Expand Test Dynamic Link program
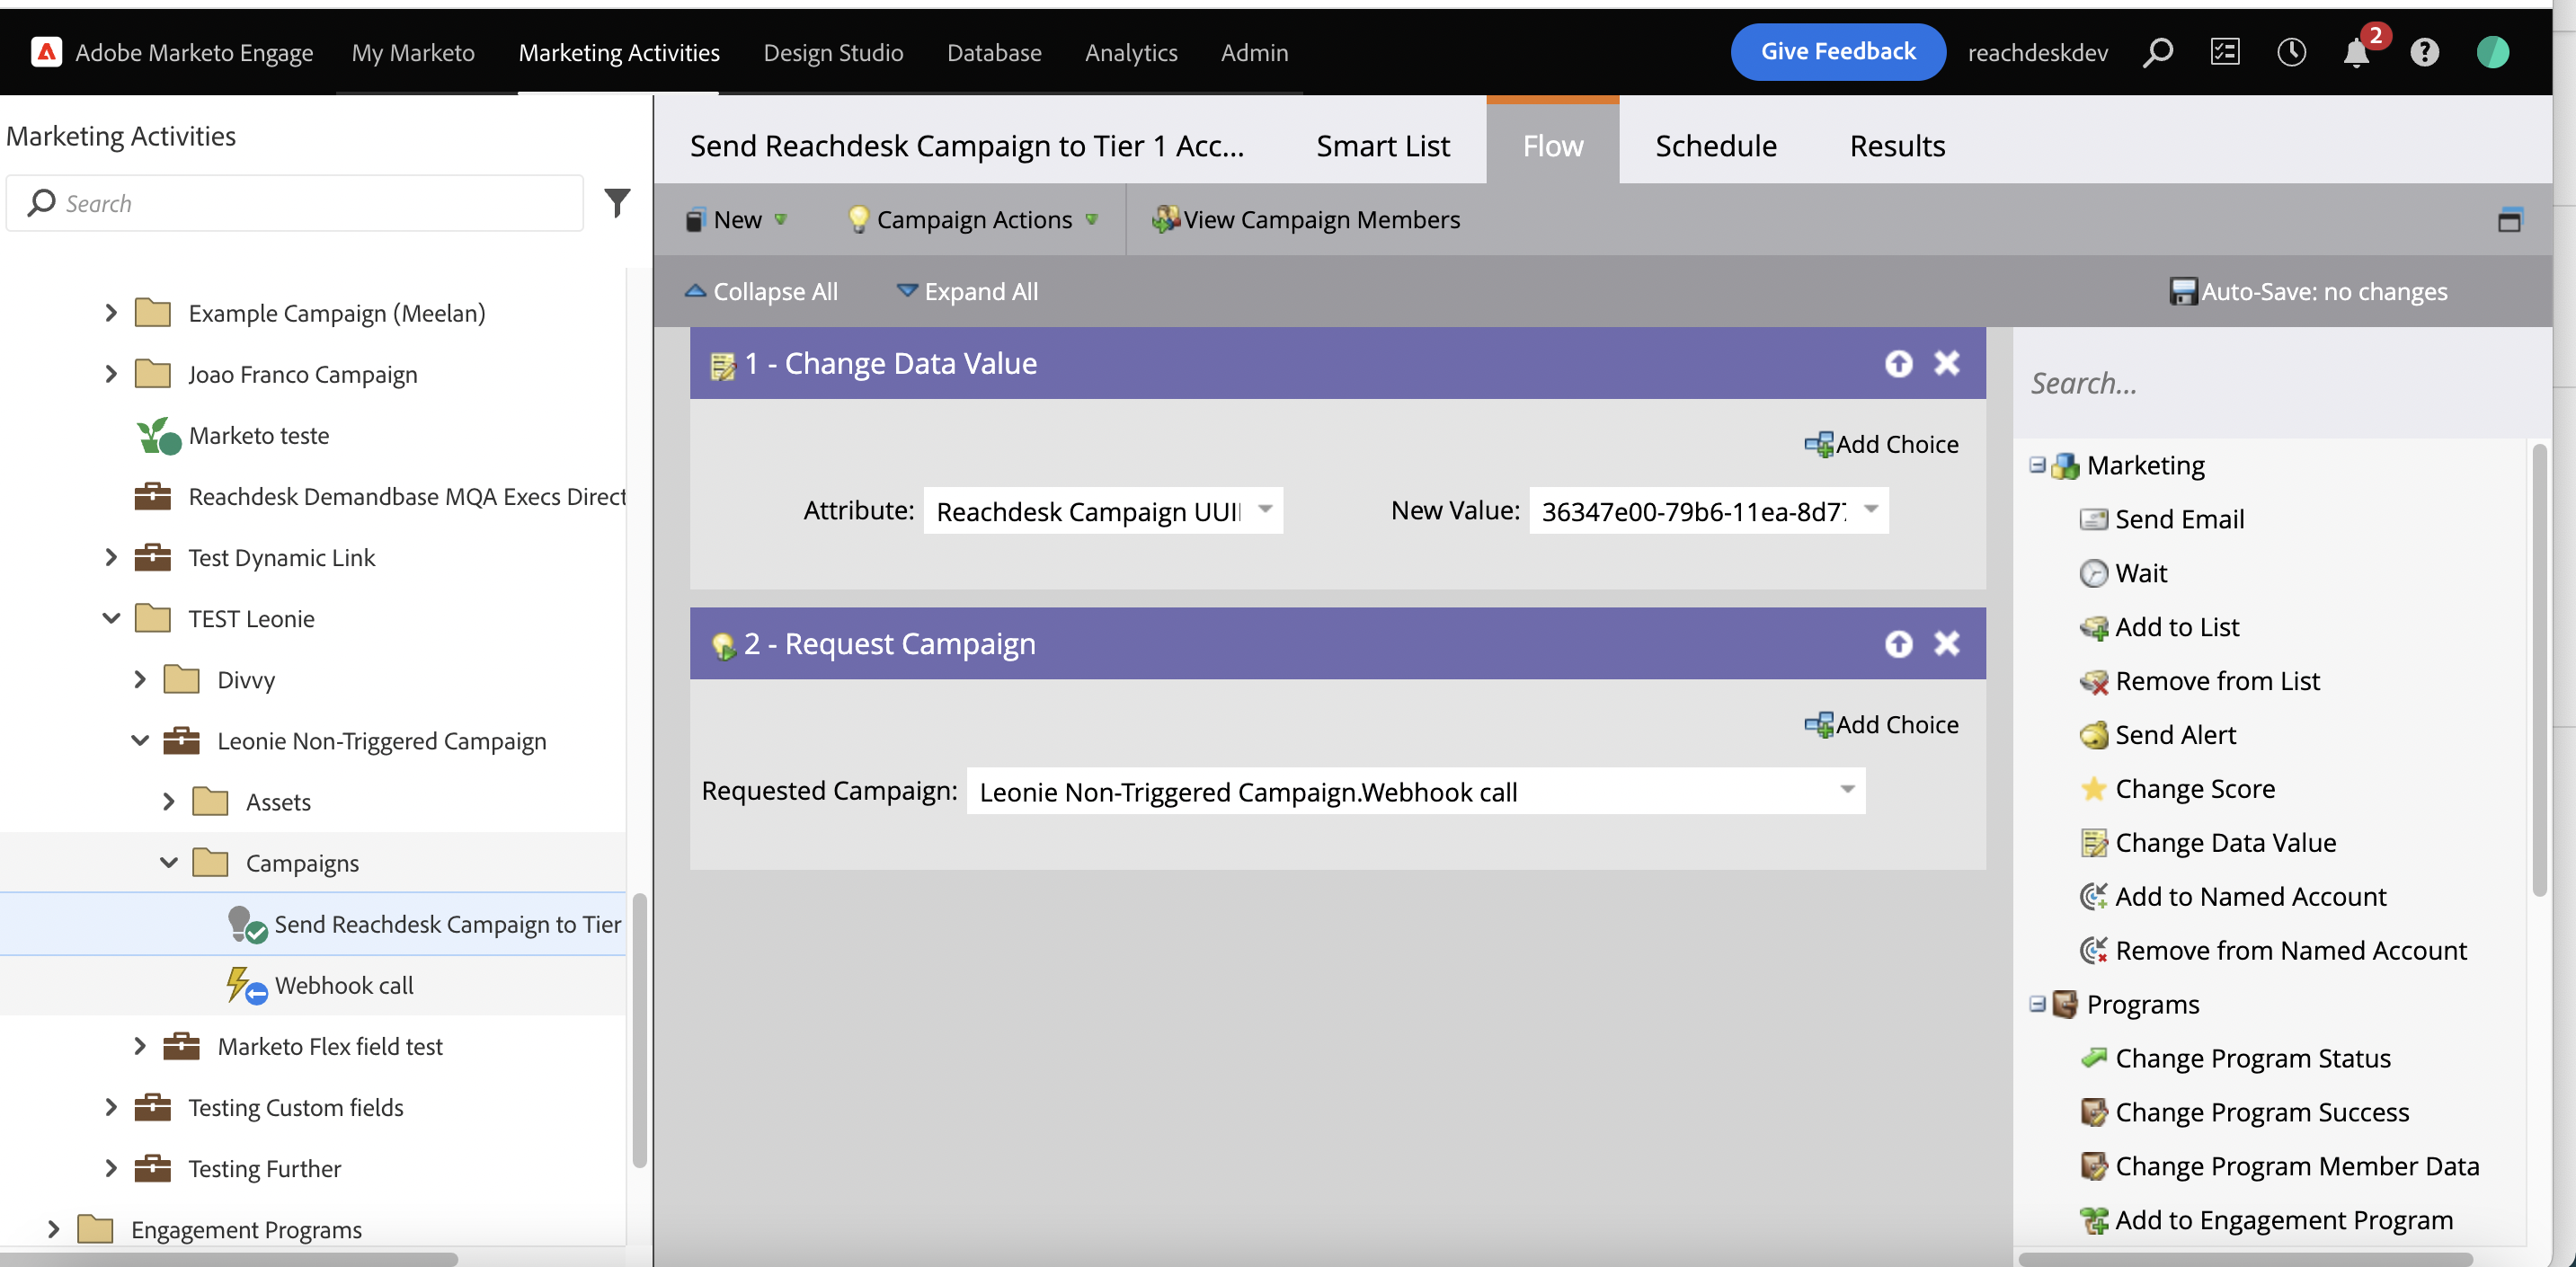This screenshot has width=2576, height=1267. tap(111, 557)
